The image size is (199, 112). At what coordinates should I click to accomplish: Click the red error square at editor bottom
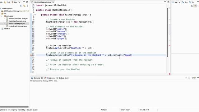(x=169, y=74)
